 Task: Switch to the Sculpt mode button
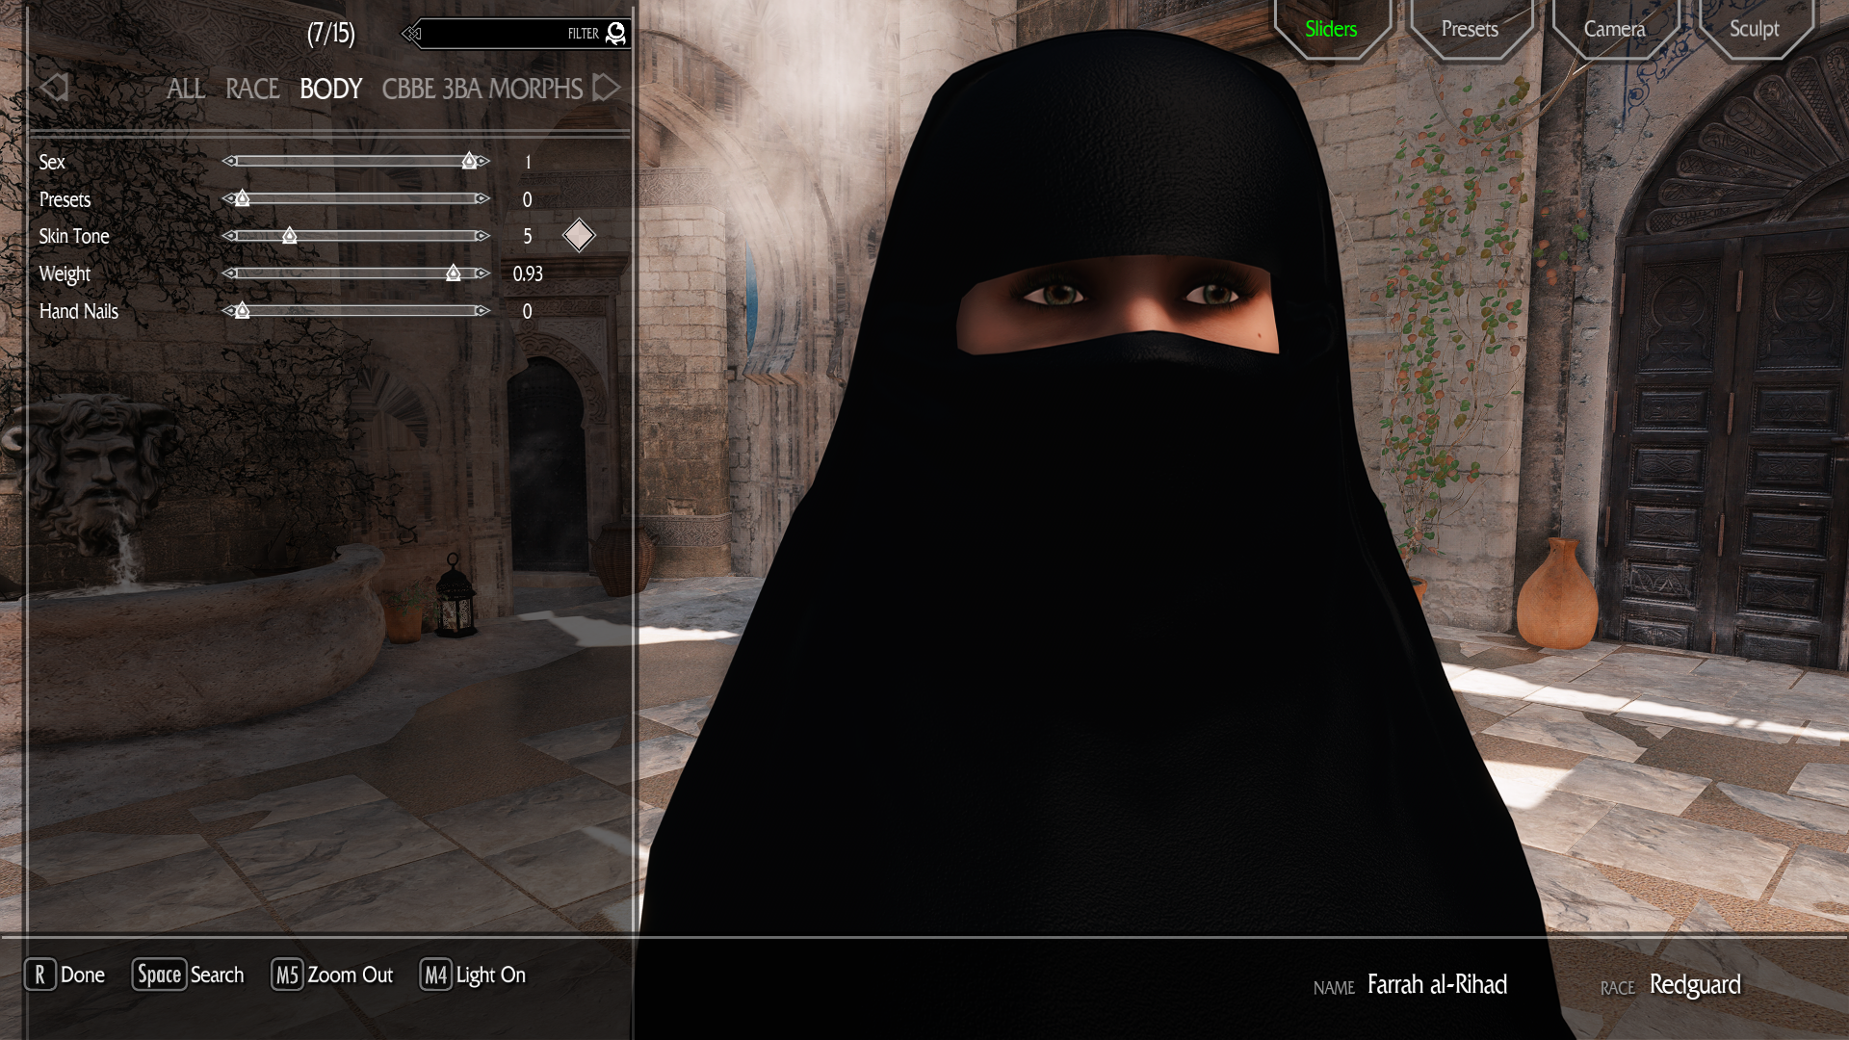pyautogui.click(x=1754, y=29)
